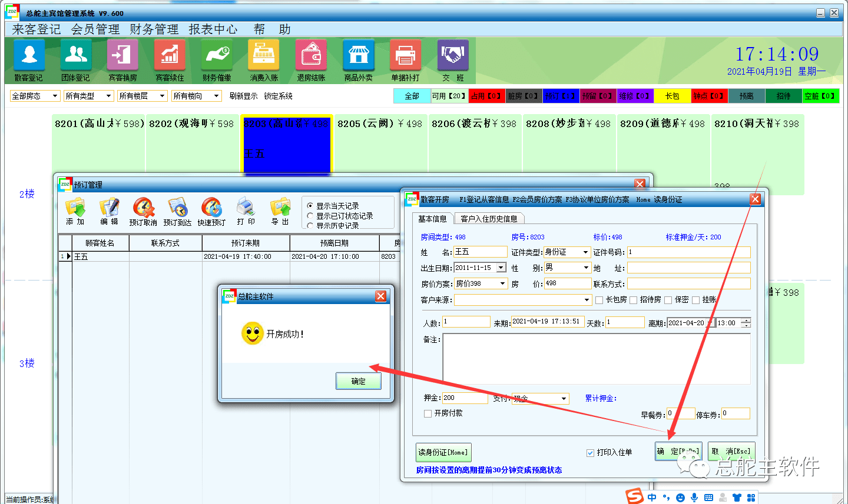
Task: Check the 挂账 checkbox
Action: (696, 300)
